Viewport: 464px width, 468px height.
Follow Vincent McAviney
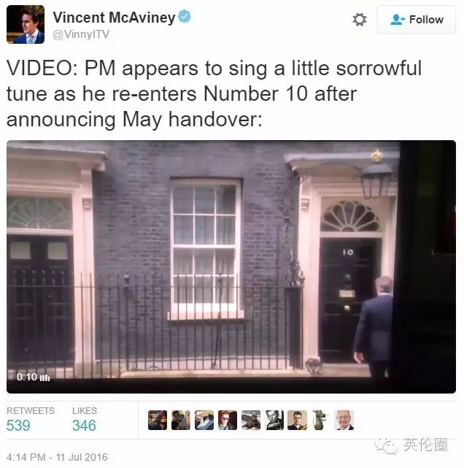click(x=416, y=20)
